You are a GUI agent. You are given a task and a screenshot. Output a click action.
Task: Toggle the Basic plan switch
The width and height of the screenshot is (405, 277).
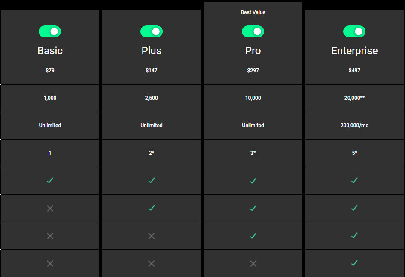click(50, 31)
